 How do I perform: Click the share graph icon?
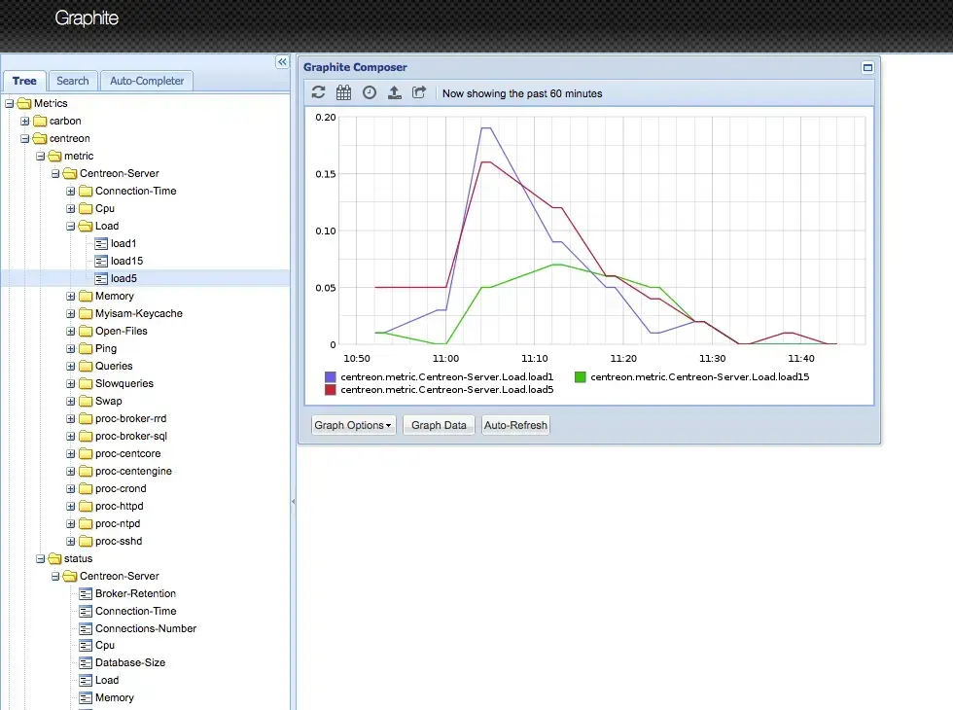click(x=419, y=92)
